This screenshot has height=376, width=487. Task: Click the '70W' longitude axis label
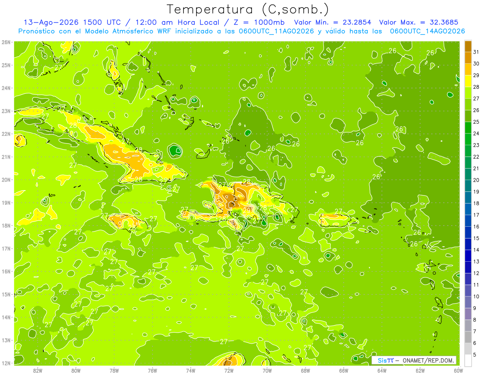[x=267, y=370]
